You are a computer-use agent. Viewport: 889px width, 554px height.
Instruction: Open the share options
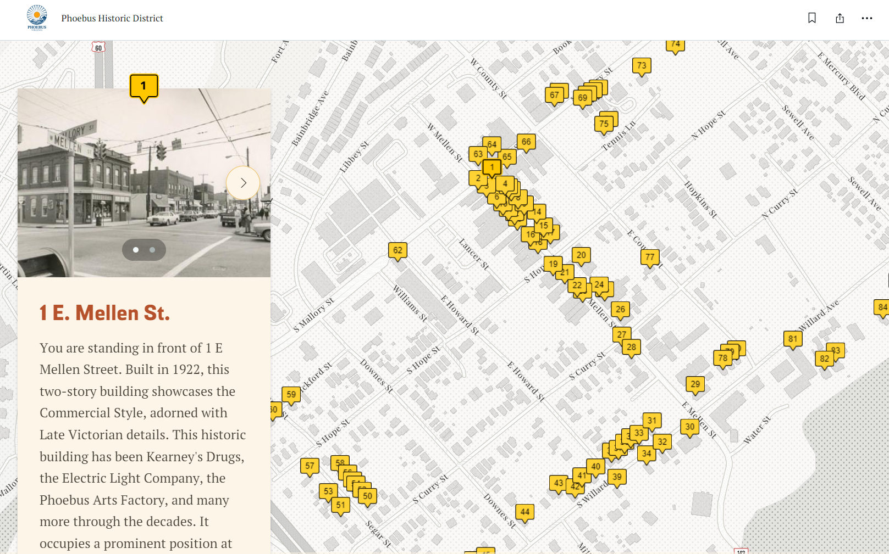(x=840, y=18)
